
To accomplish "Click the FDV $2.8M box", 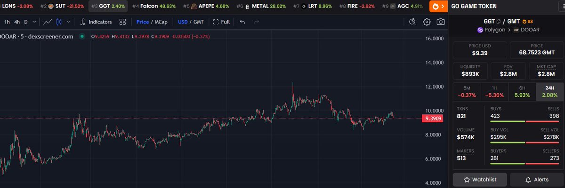I will pos(508,71).
